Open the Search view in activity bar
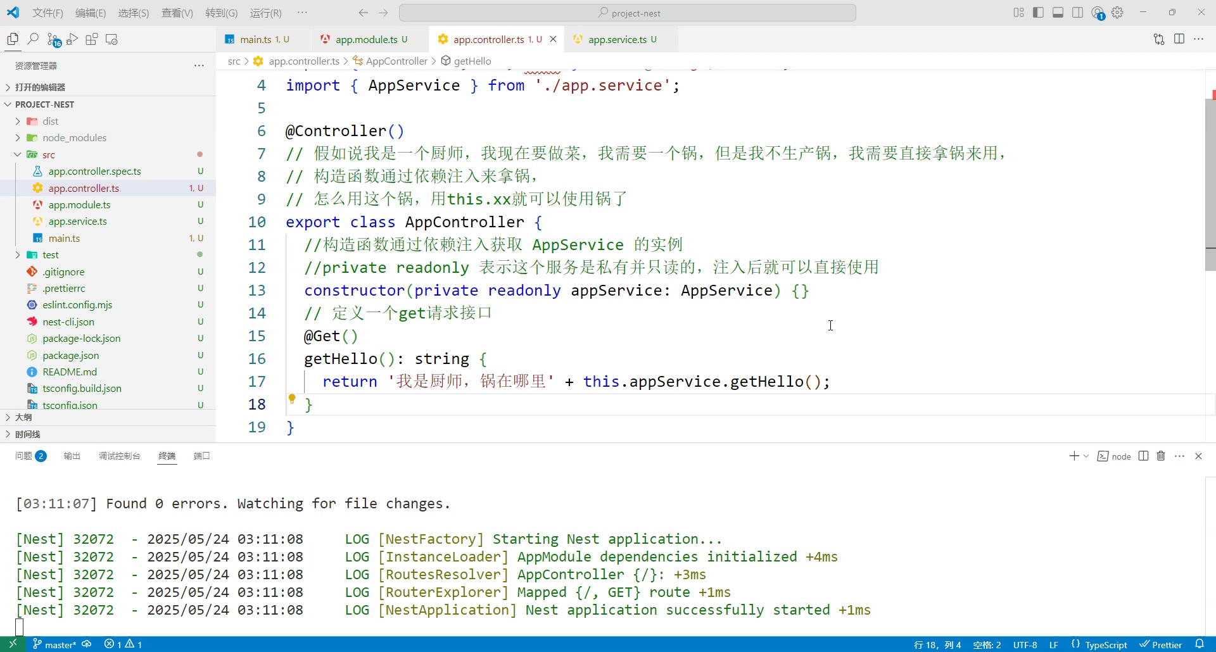This screenshot has height=652, width=1216. coord(33,39)
